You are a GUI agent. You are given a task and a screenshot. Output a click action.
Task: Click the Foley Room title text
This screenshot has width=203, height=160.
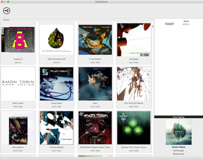click(x=57, y=103)
